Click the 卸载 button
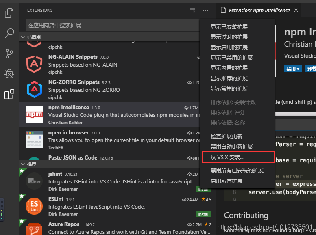The width and height of the screenshot is (316, 235). click(311, 69)
